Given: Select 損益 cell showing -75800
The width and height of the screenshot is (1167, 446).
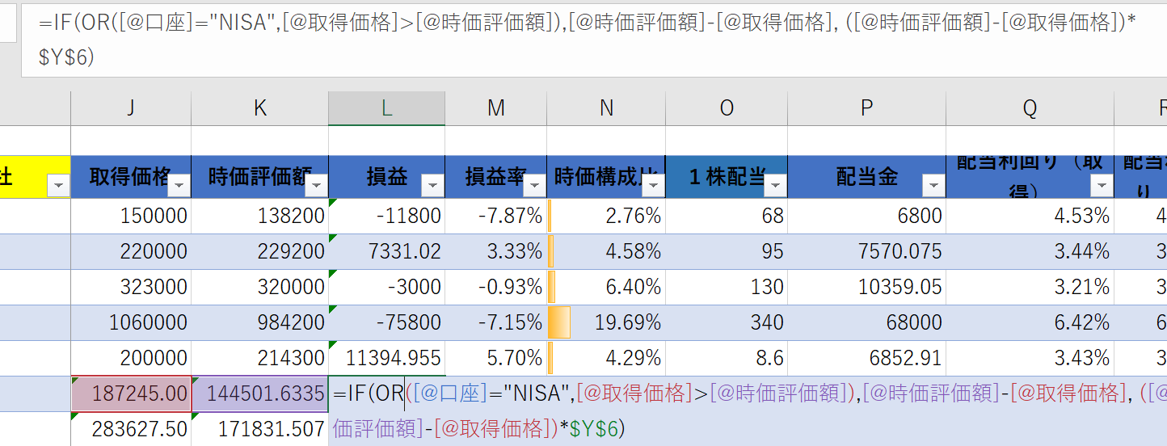Looking at the screenshot, I should tap(386, 322).
